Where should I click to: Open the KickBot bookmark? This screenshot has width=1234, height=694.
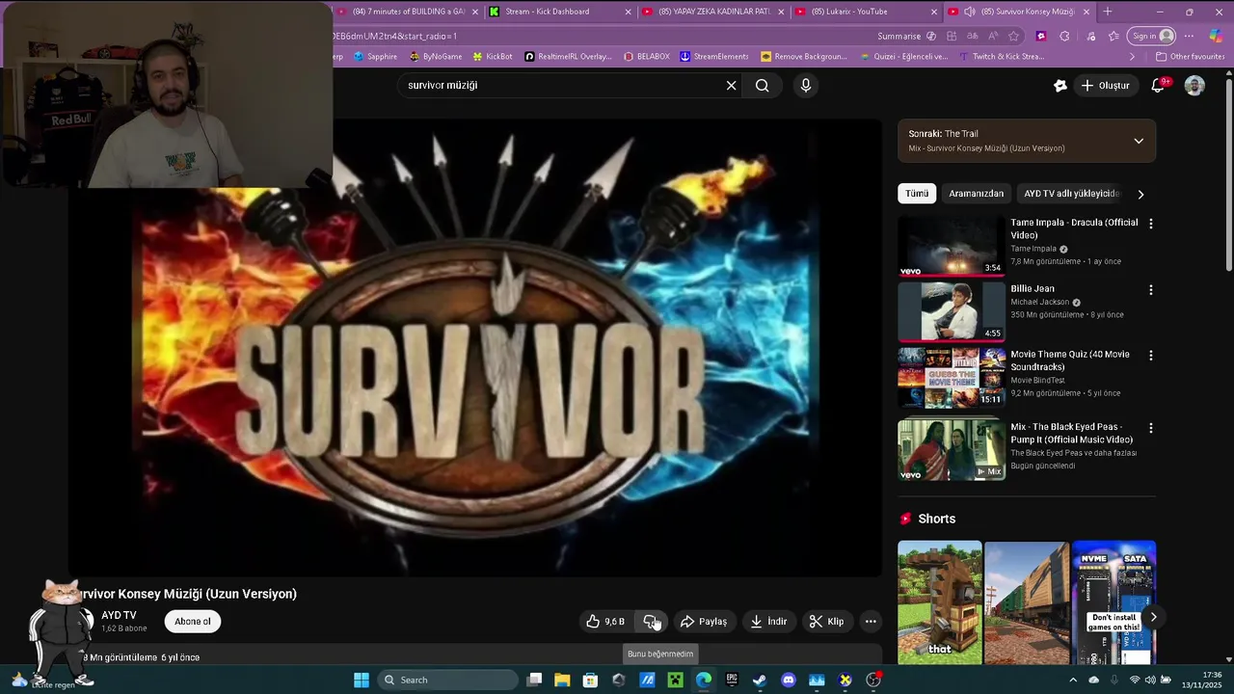492,57
